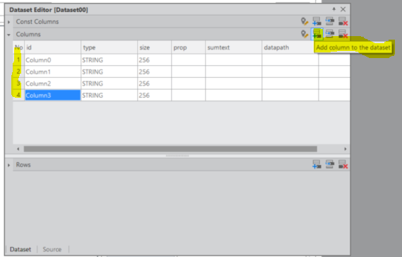402x257 pixels.
Task: Click the STRING type cell of Column2
Action: pos(110,84)
